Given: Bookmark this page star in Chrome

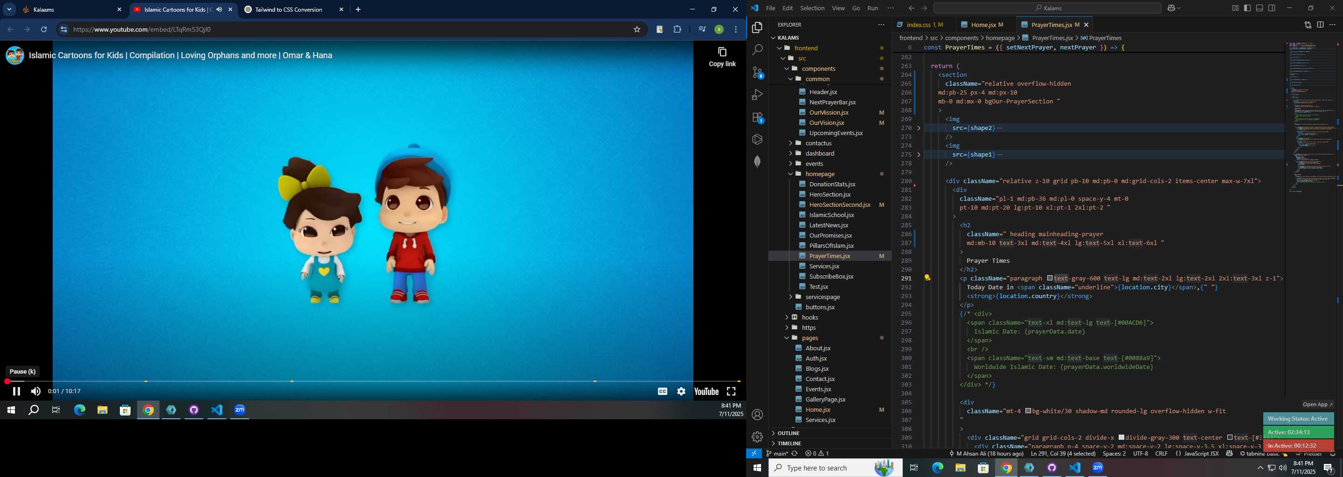Looking at the screenshot, I should click(637, 30).
